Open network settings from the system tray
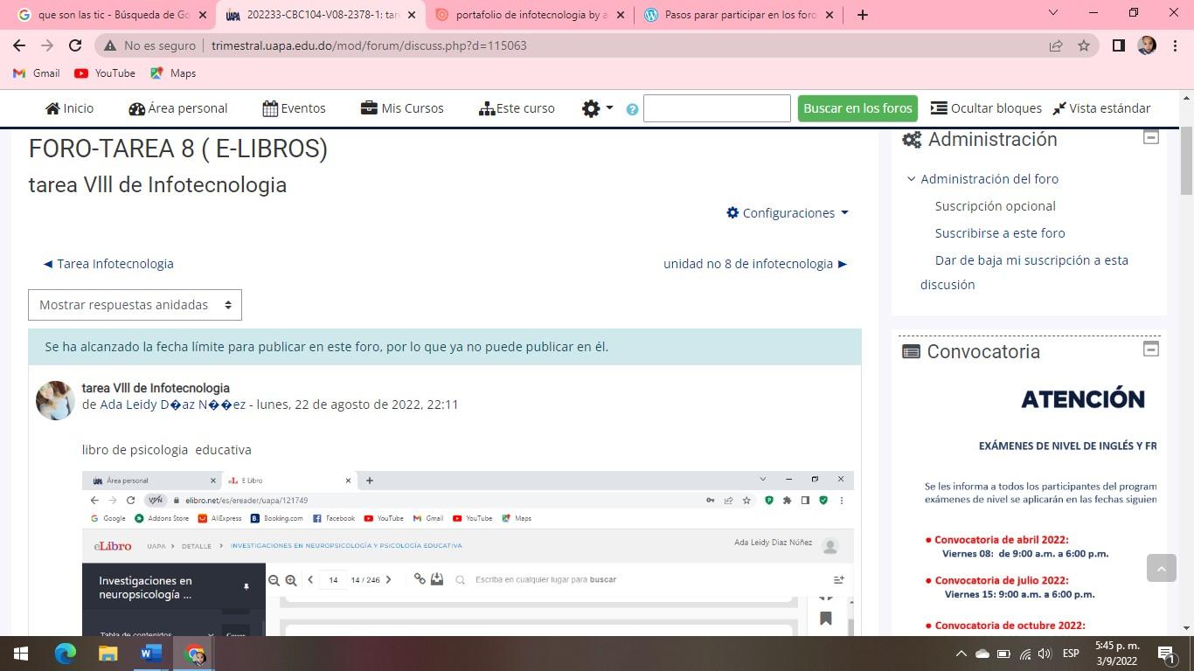The width and height of the screenshot is (1194, 671). click(x=1025, y=654)
